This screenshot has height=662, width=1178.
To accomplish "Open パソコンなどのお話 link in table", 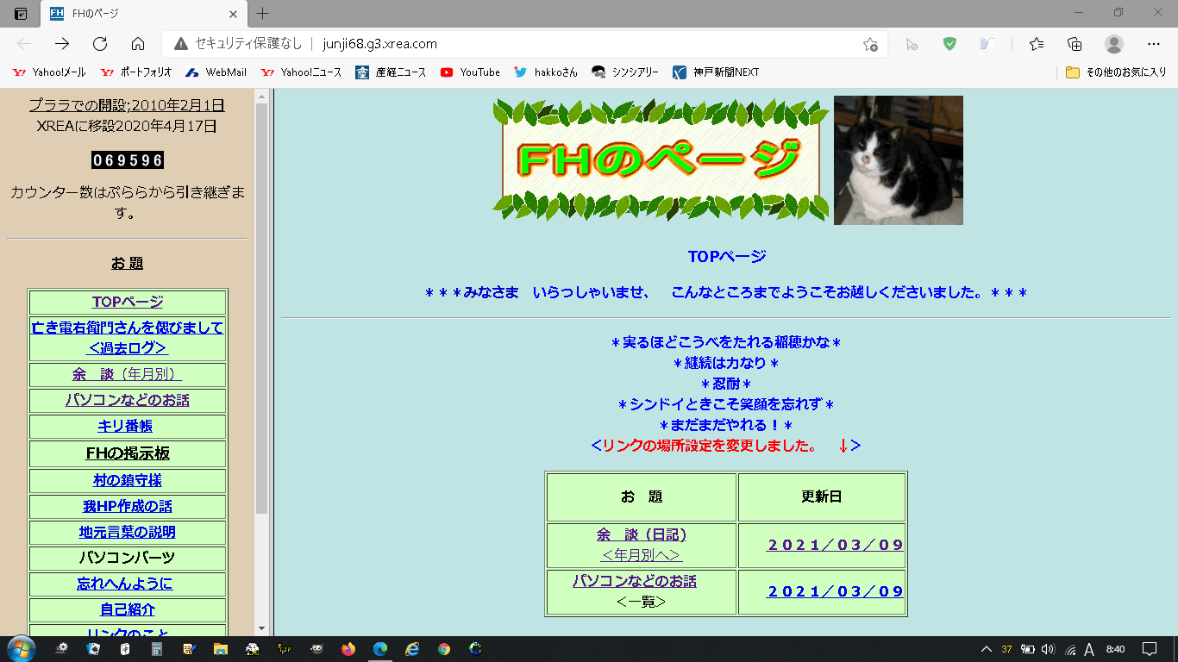I will (635, 581).
